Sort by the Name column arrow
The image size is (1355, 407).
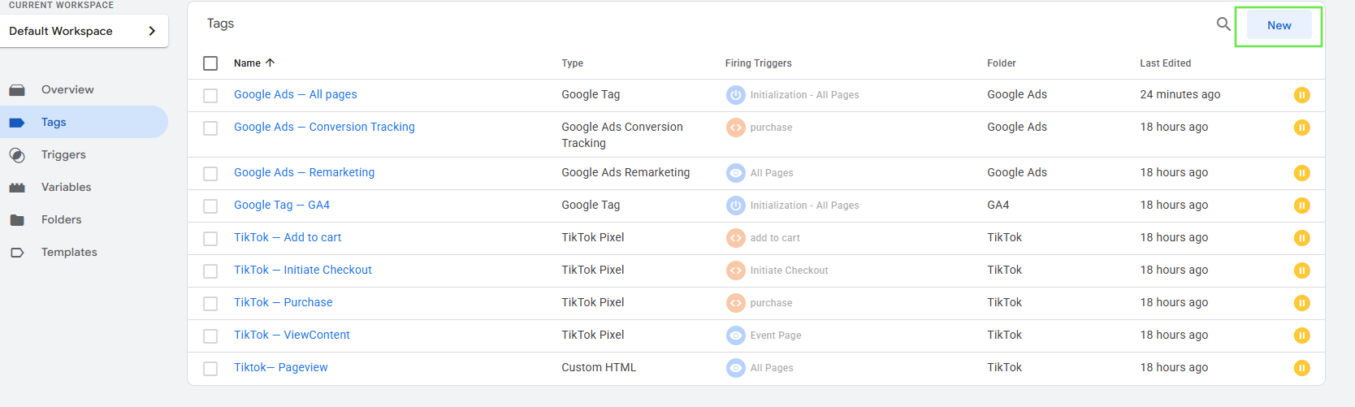point(271,63)
